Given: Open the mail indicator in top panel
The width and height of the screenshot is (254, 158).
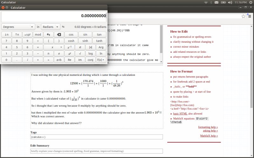Looking at the screenshot, I should tap(217, 3).
